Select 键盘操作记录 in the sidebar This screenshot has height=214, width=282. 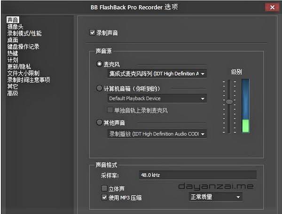[23, 46]
